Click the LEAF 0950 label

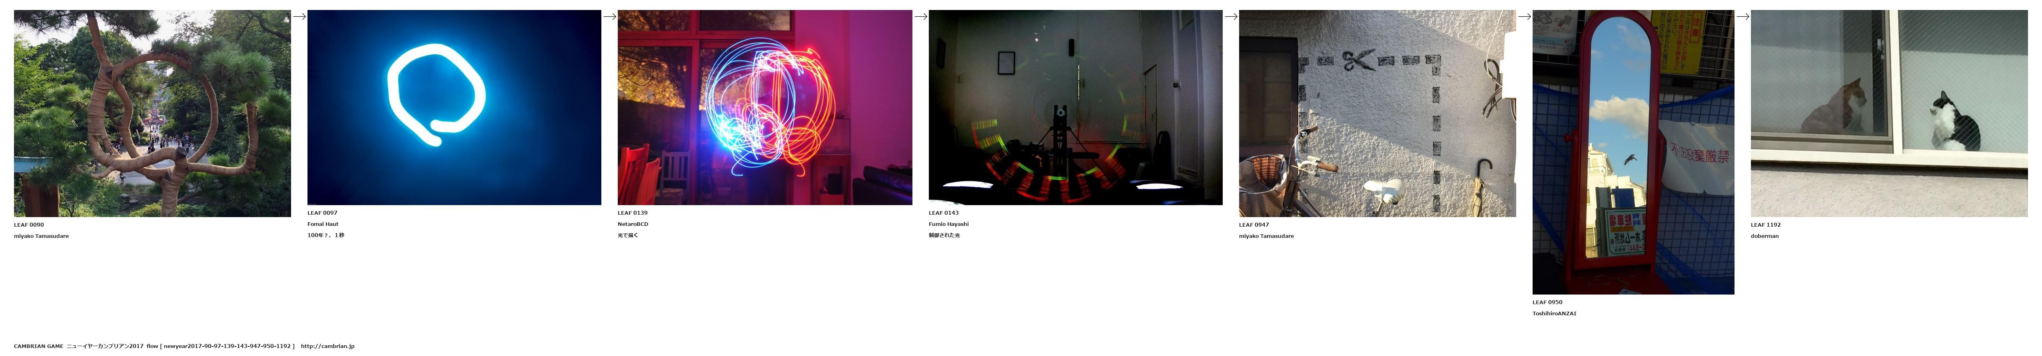[x=1547, y=302]
